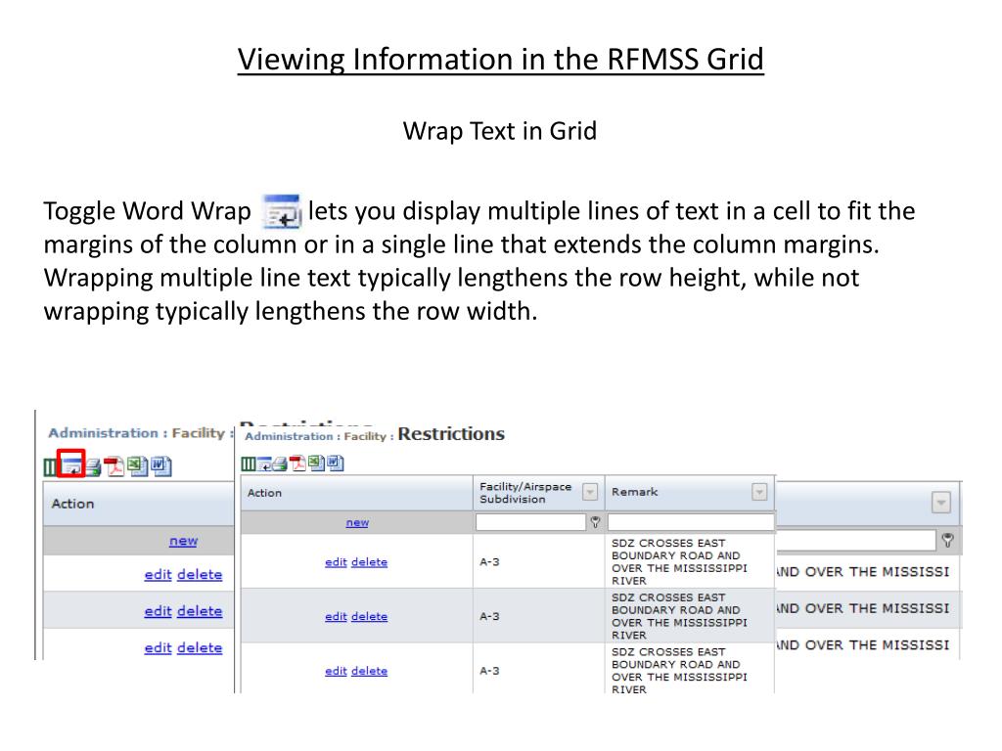This screenshot has width=1002, height=751.
Task: Click 'Viewing Information in the RFMSS Grid' title
Action: 501,60
